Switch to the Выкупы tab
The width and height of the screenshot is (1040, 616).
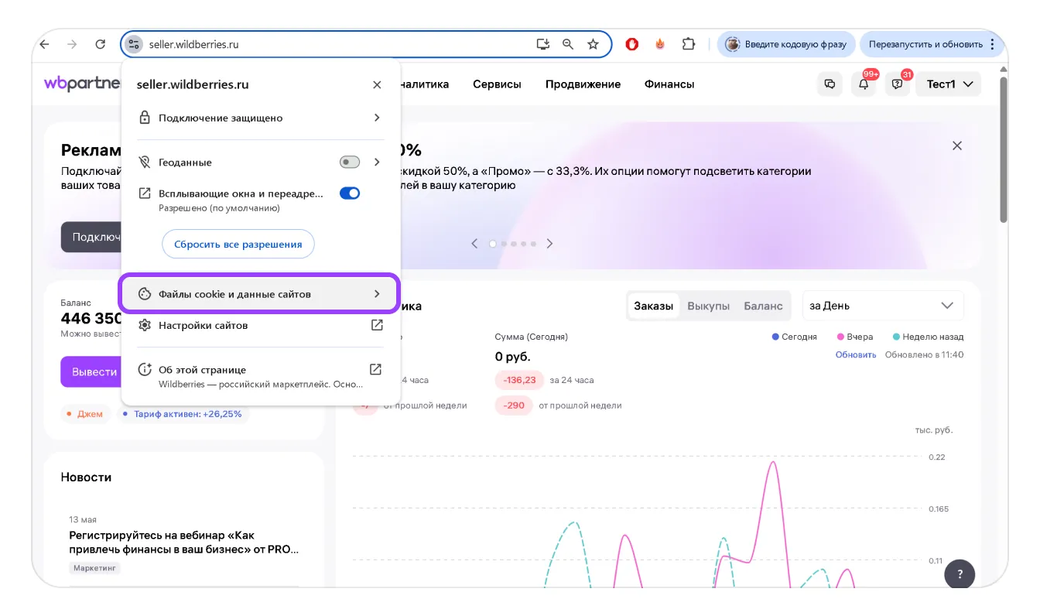(x=708, y=306)
